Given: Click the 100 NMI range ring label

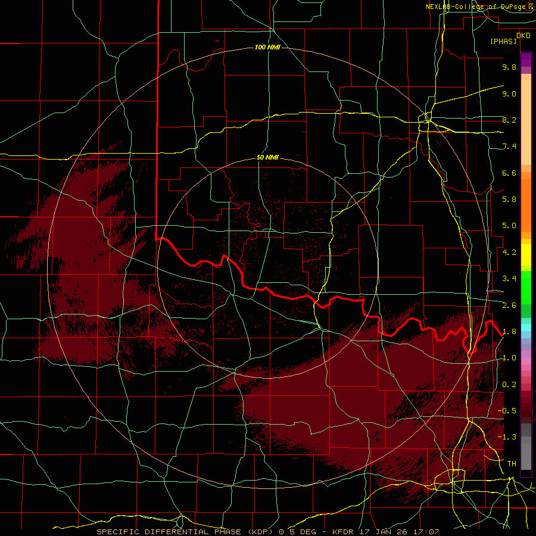Looking at the screenshot, I should tap(267, 47).
